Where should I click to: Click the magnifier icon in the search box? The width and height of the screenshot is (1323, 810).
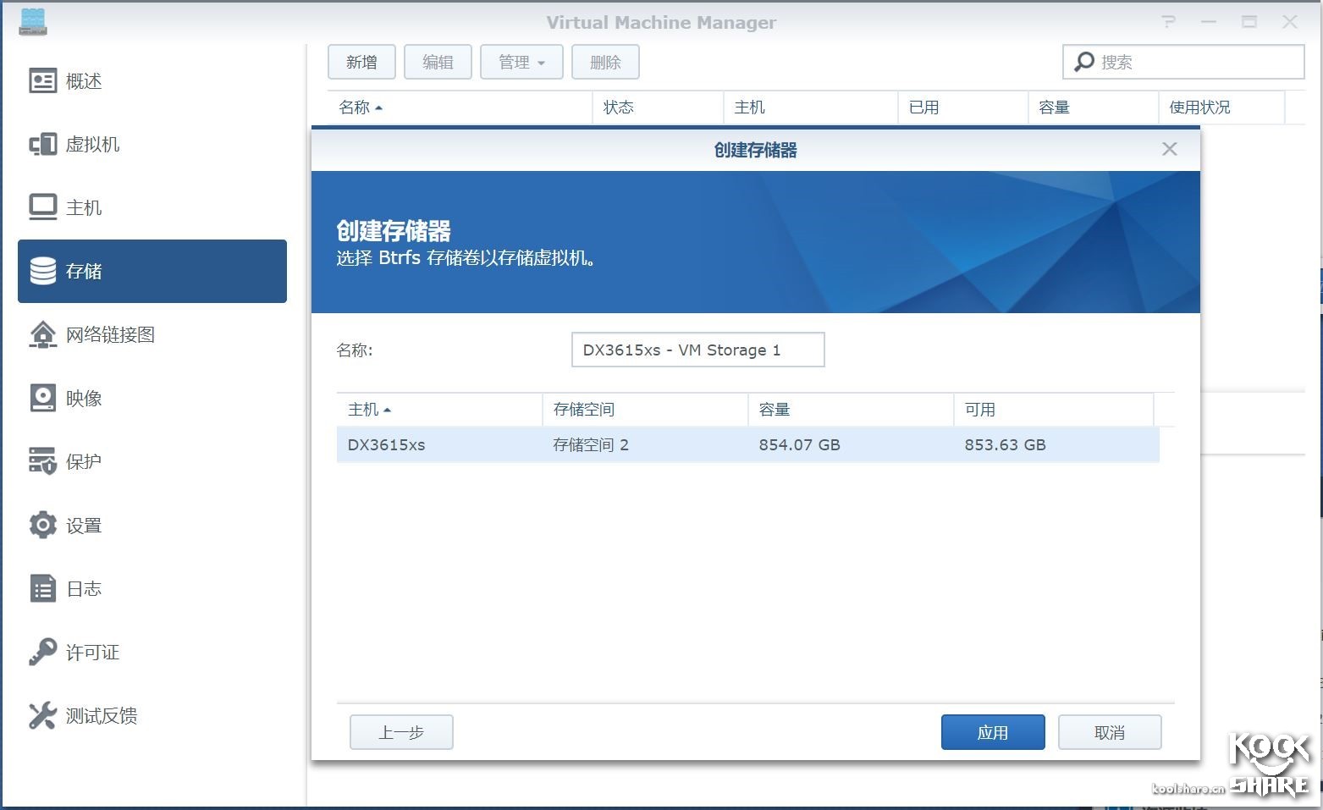tap(1084, 61)
